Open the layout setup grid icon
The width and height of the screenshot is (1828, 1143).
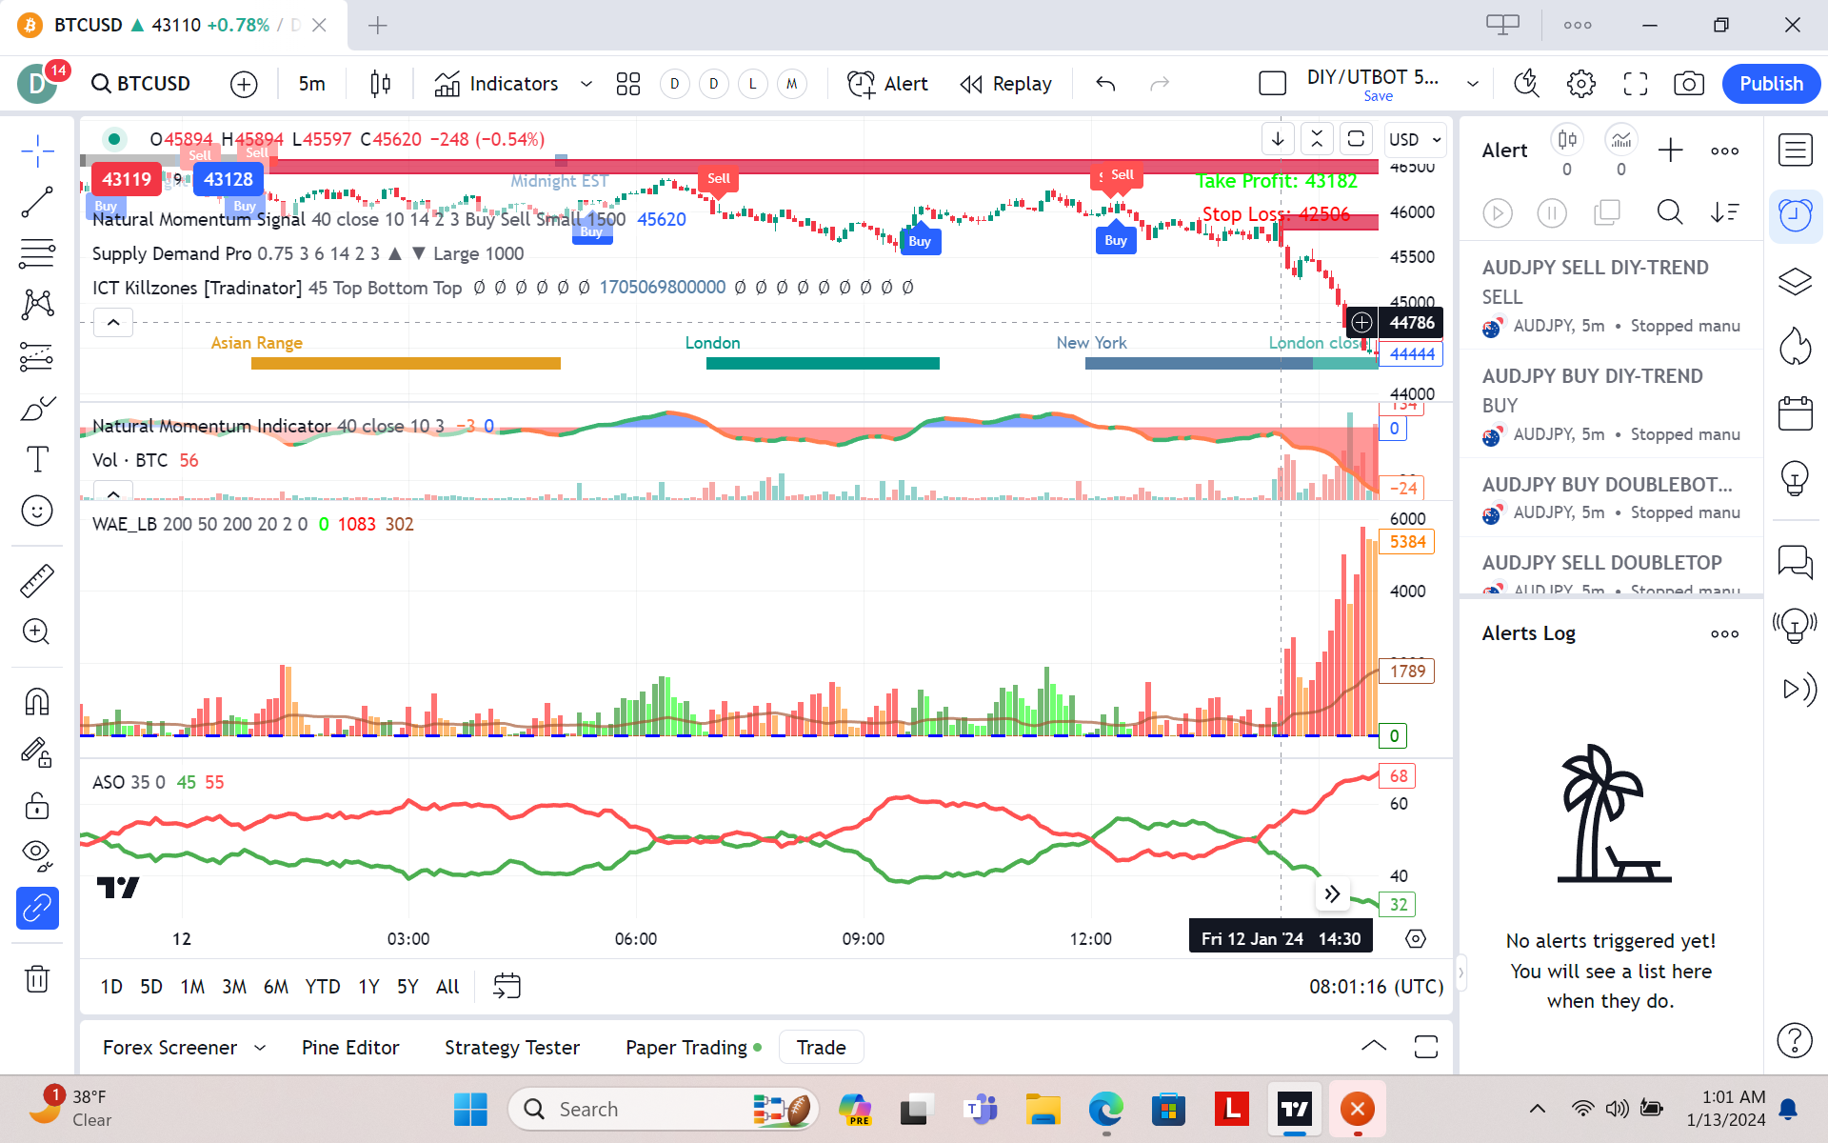628,84
